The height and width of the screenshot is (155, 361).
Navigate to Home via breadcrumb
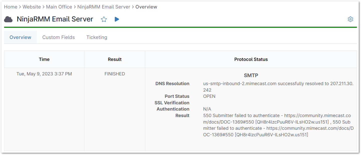point(11,7)
